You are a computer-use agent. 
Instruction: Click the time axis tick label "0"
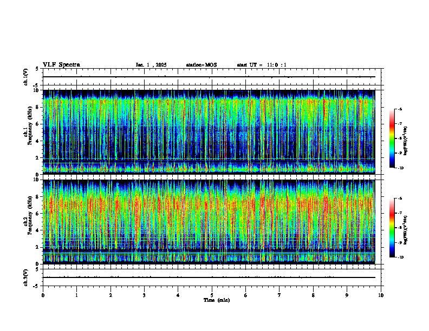43,295
